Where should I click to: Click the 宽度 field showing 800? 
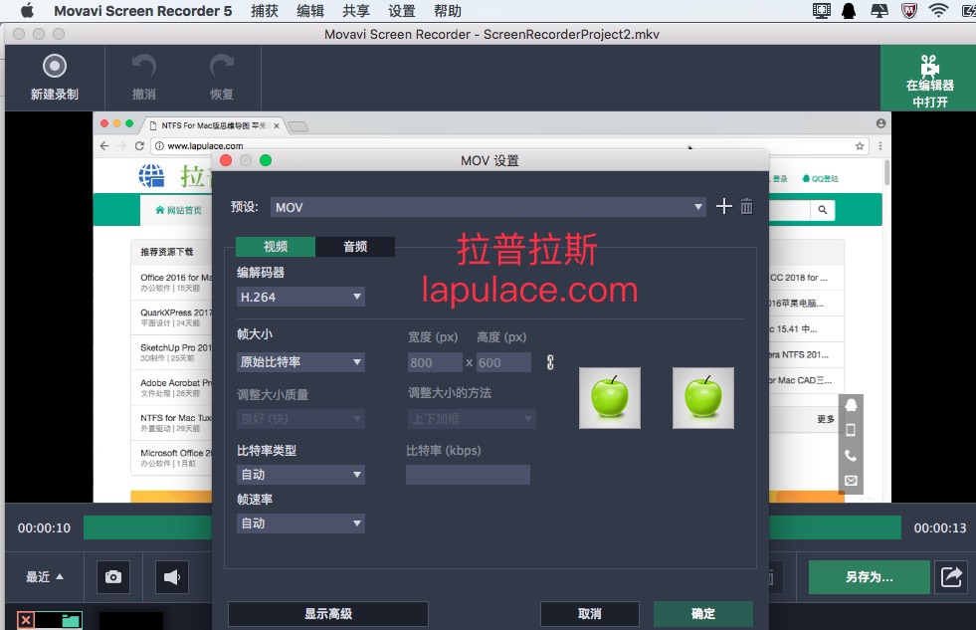point(435,362)
